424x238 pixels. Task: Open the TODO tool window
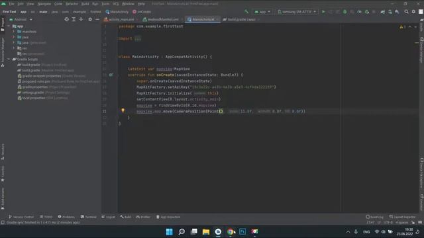pyautogui.click(x=46, y=217)
